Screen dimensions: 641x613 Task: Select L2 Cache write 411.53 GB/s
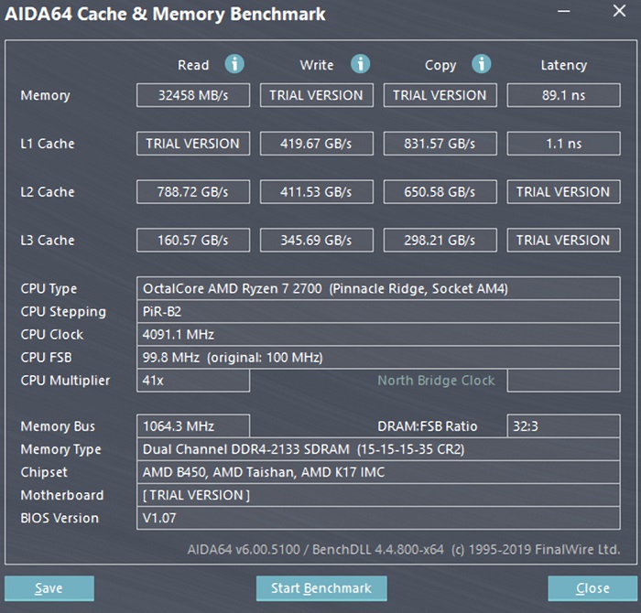coord(317,191)
